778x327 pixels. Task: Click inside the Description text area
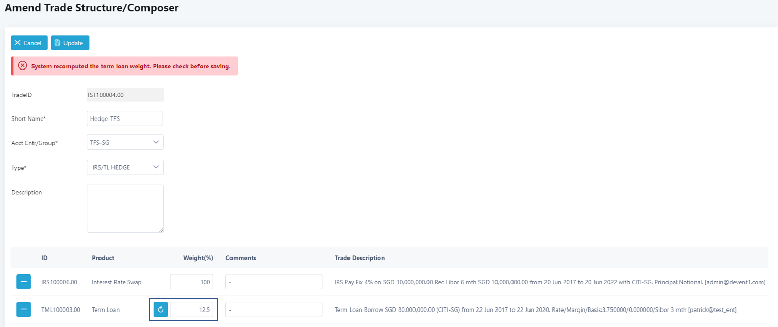(125, 209)
